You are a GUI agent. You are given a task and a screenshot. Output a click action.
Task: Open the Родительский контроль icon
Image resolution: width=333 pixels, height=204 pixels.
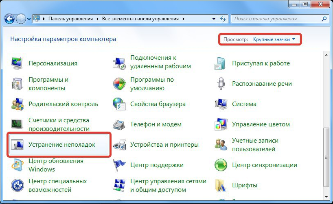click(17, 104)
